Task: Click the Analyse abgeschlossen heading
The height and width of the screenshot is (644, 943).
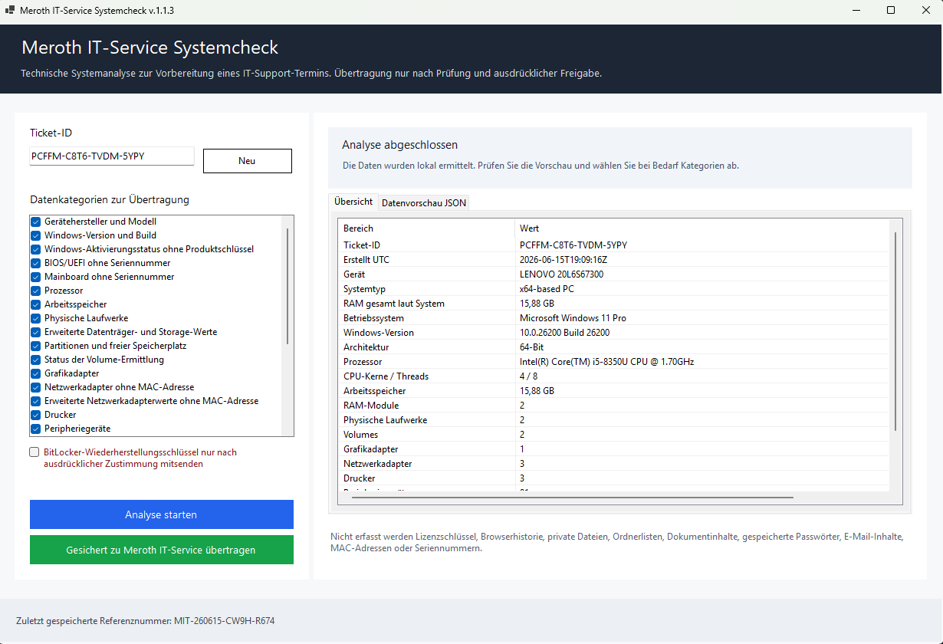Action: (x=400, y=145)
